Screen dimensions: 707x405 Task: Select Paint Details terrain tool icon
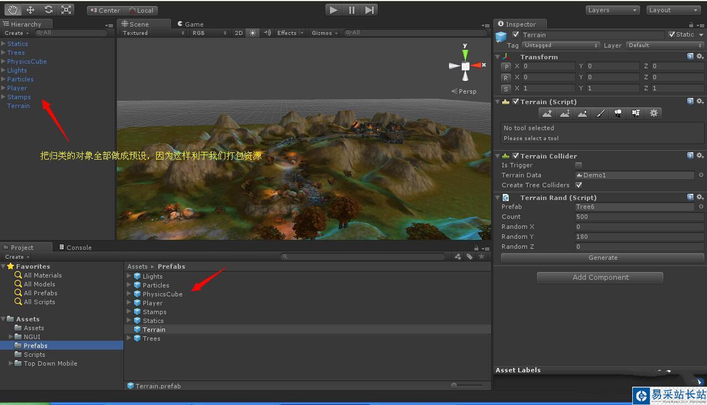pyautogui.click(x=636, y=113)
